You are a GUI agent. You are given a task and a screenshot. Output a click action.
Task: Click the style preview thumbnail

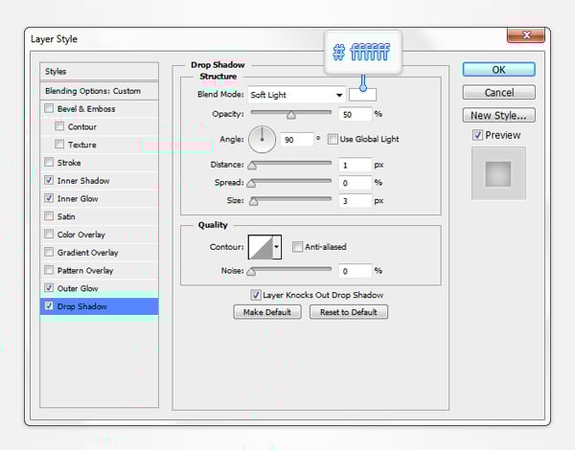(498, 175)
